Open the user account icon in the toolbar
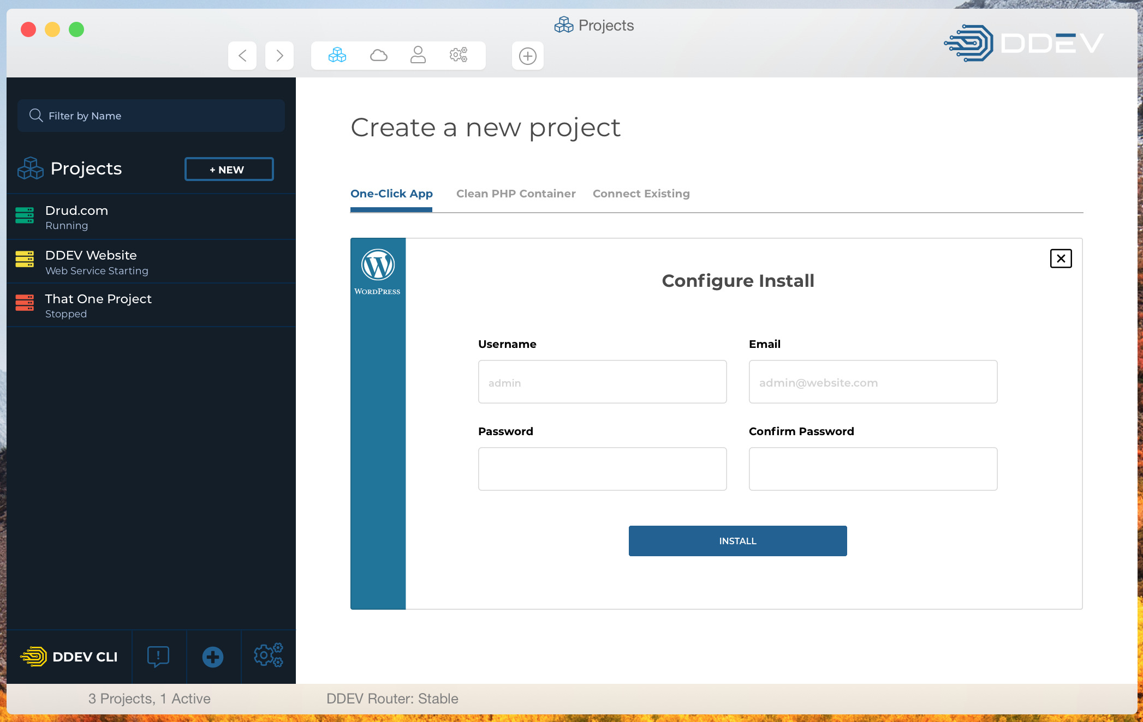 tap(418, 55)
